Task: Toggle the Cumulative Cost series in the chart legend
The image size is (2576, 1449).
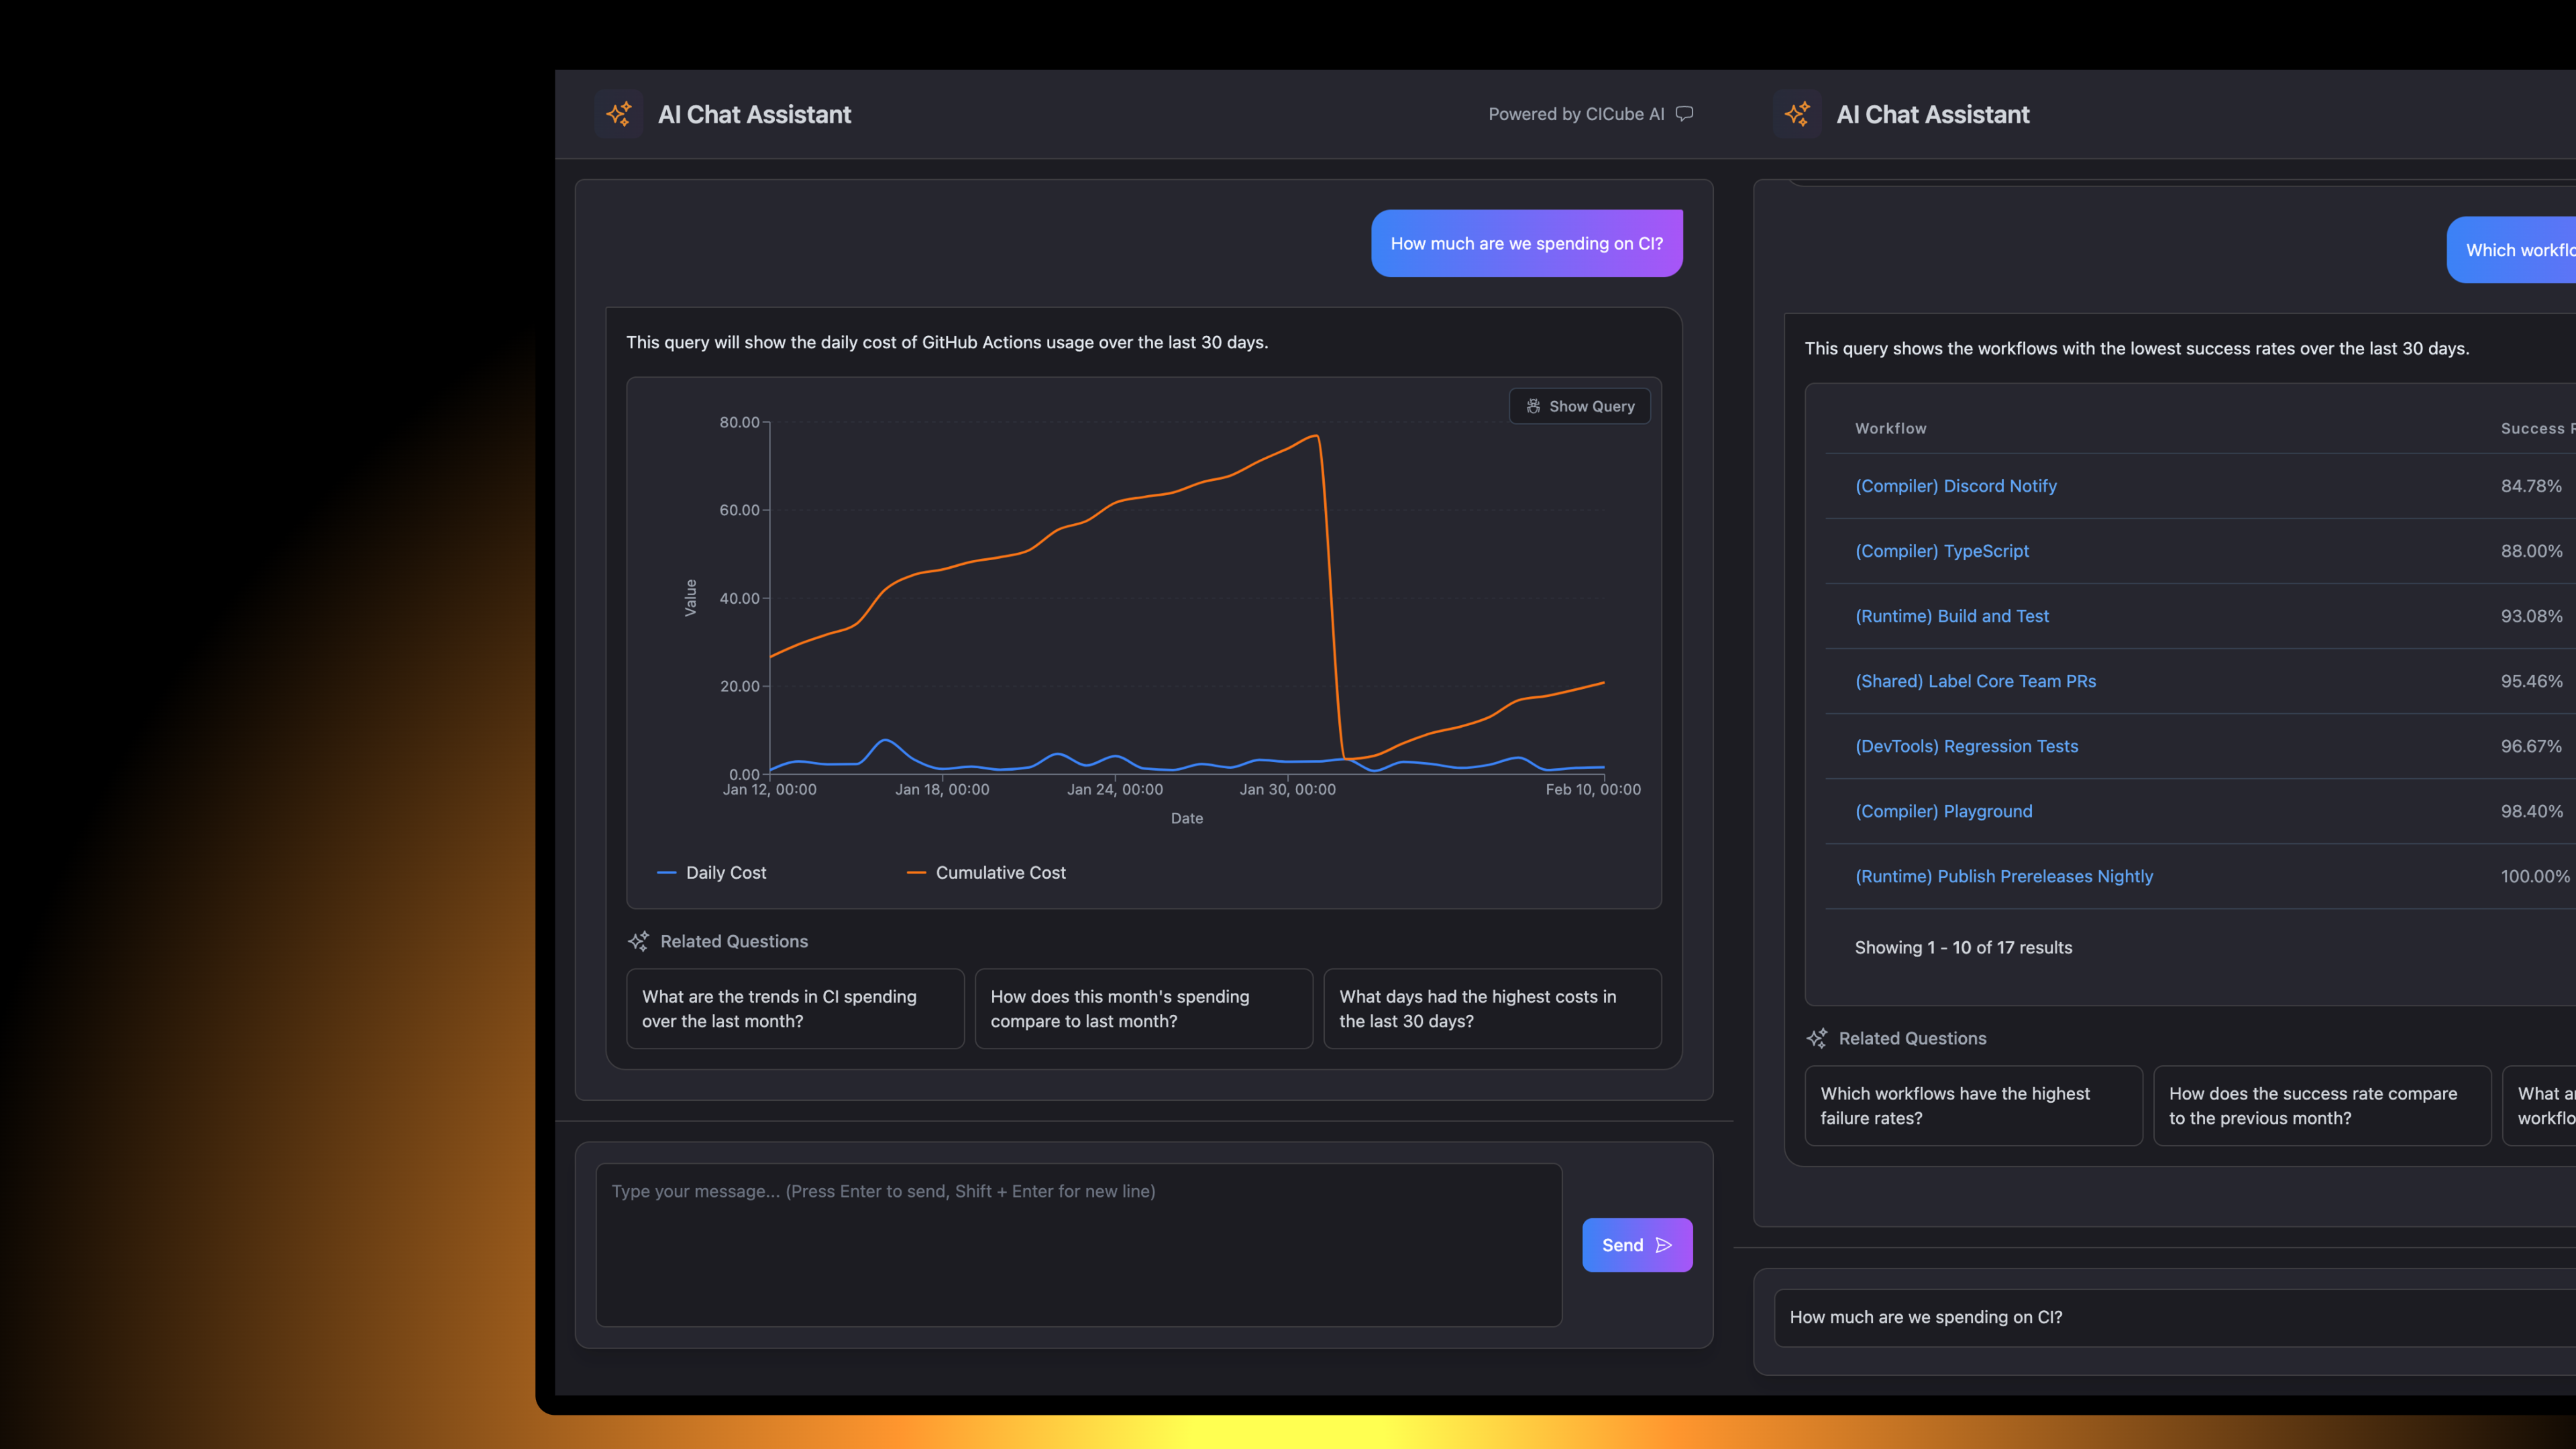Action: coord(987,872)
